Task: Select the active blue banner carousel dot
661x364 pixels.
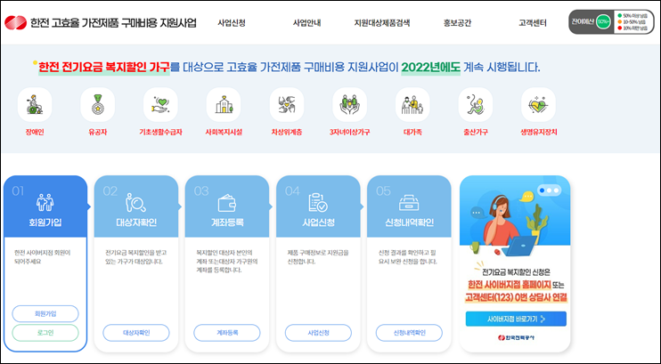Action: point(542,190)
